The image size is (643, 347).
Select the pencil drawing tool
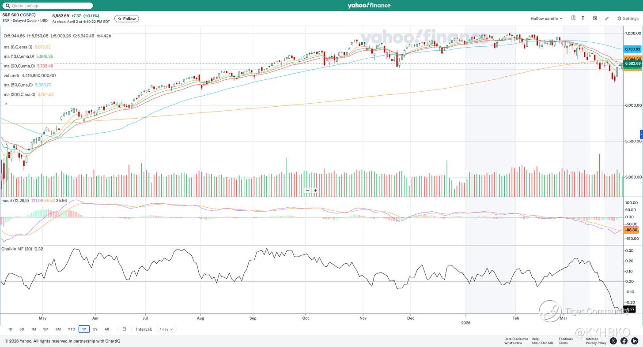(607, 19)
